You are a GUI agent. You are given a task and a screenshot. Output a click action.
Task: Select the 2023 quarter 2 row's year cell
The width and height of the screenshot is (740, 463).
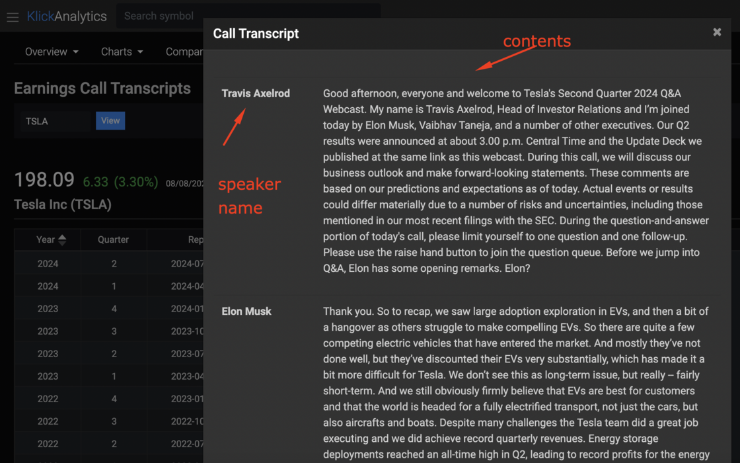pos(48,354)
